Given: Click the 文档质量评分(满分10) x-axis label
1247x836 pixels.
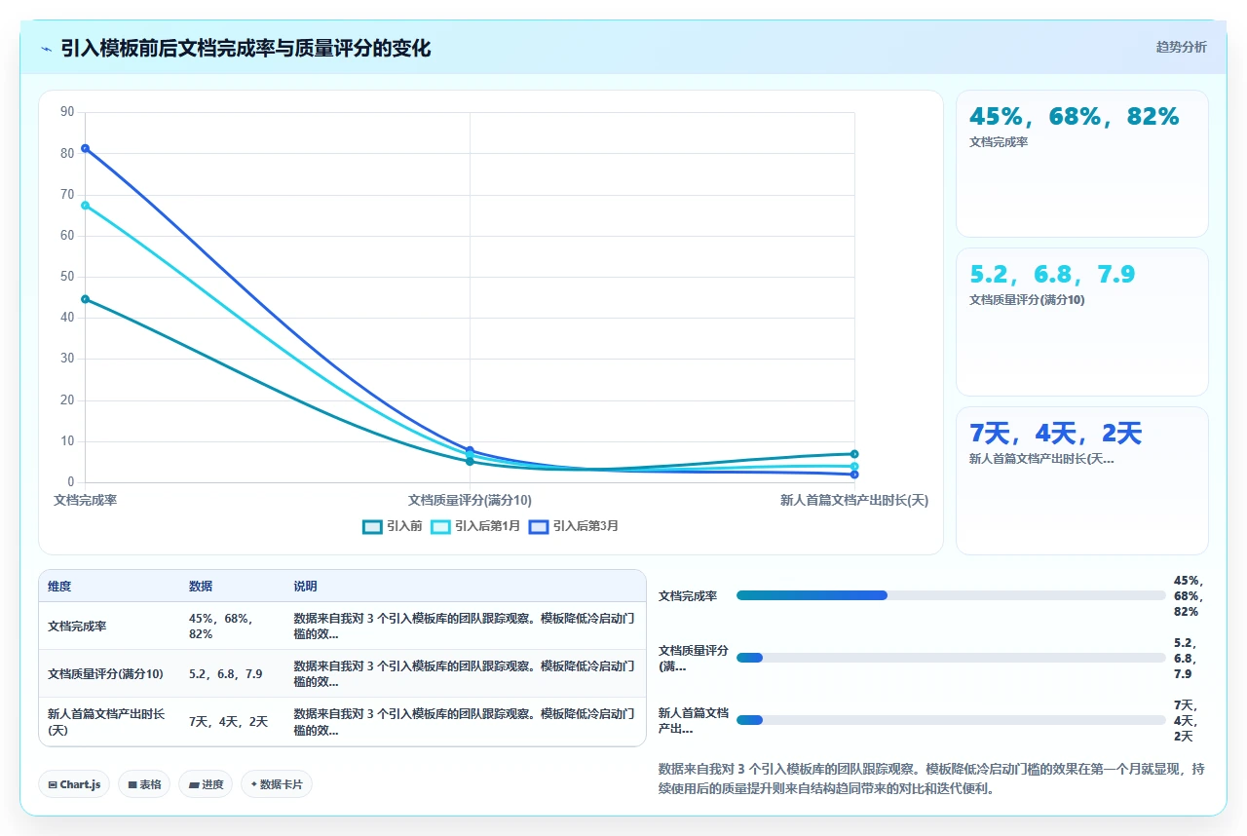Looking at the screenshot, I should [470, 500].
